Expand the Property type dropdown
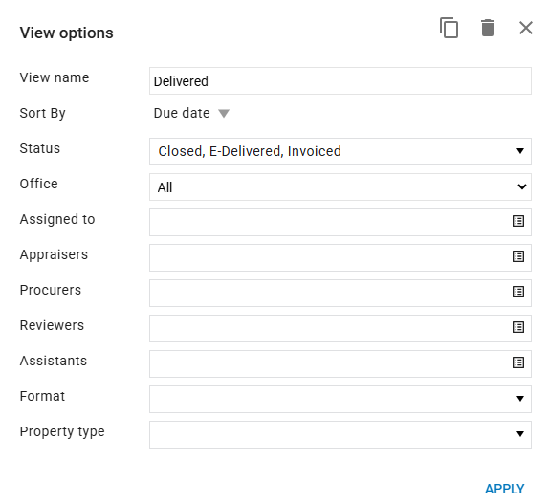 pyautogui.click(x=340, y=435)
